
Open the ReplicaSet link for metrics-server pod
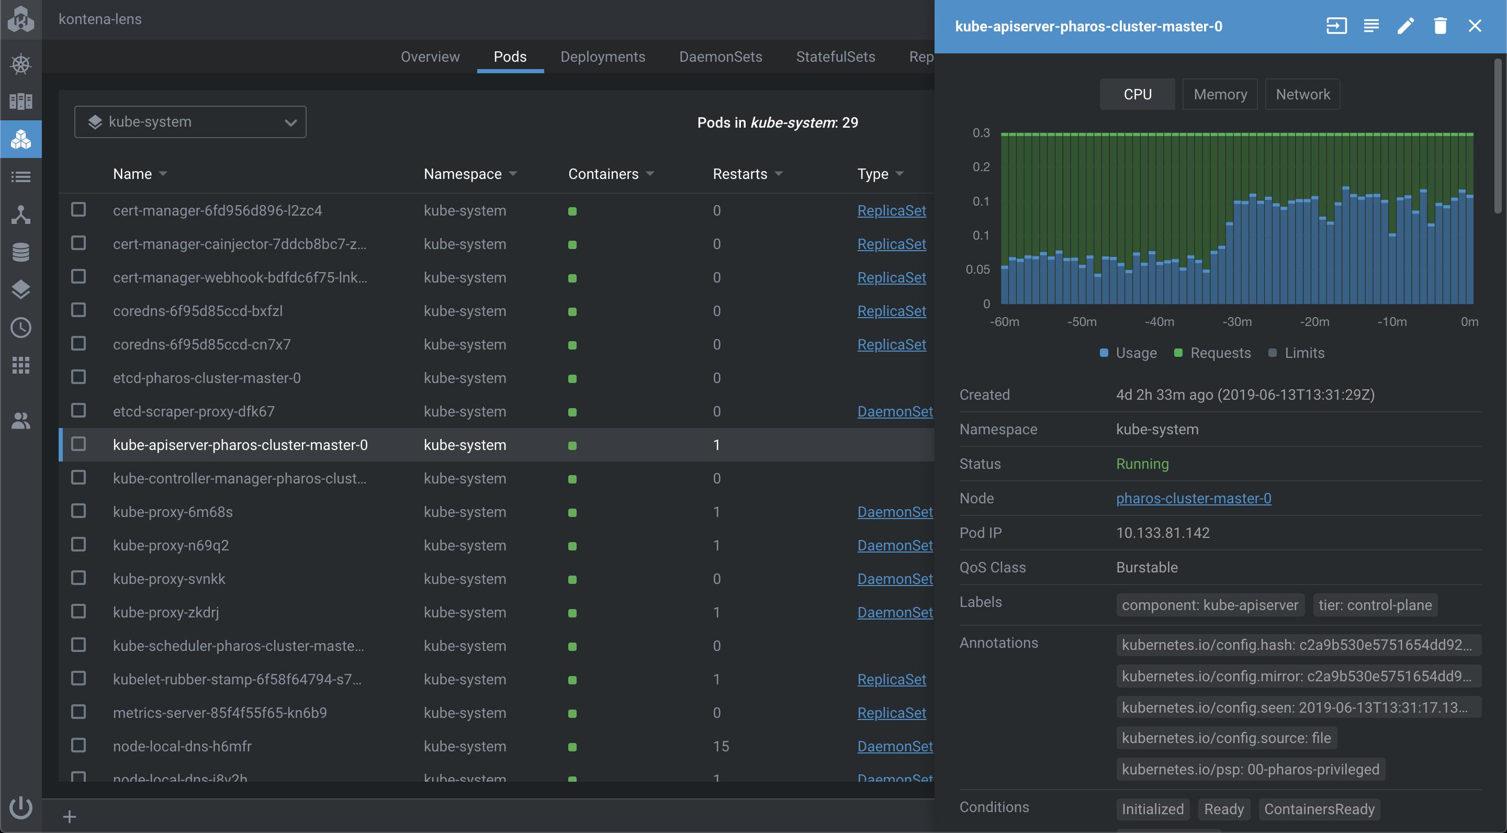point(892,713)
